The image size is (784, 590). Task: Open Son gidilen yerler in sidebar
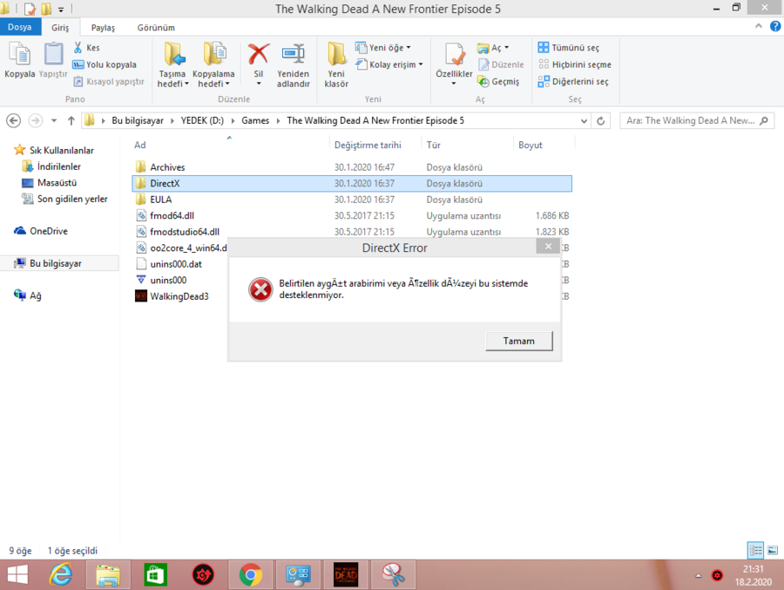[x=72, y=200]
